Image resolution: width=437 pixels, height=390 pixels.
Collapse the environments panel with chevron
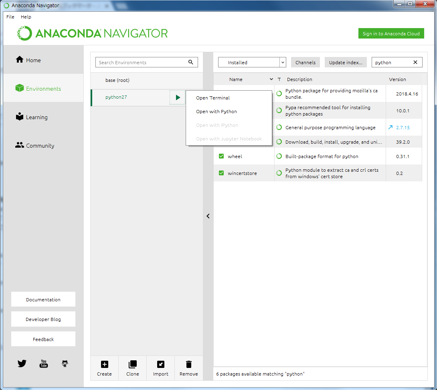coord(208,216)
